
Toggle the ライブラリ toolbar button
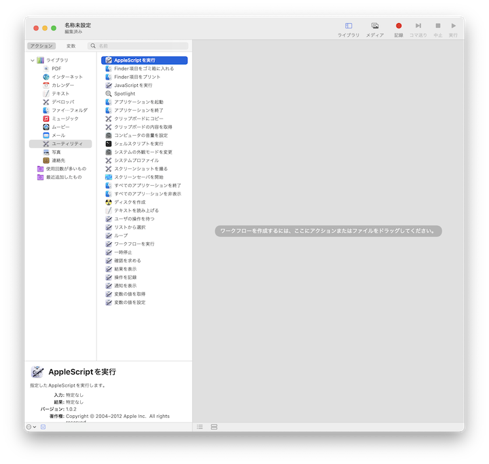(348, 30)
